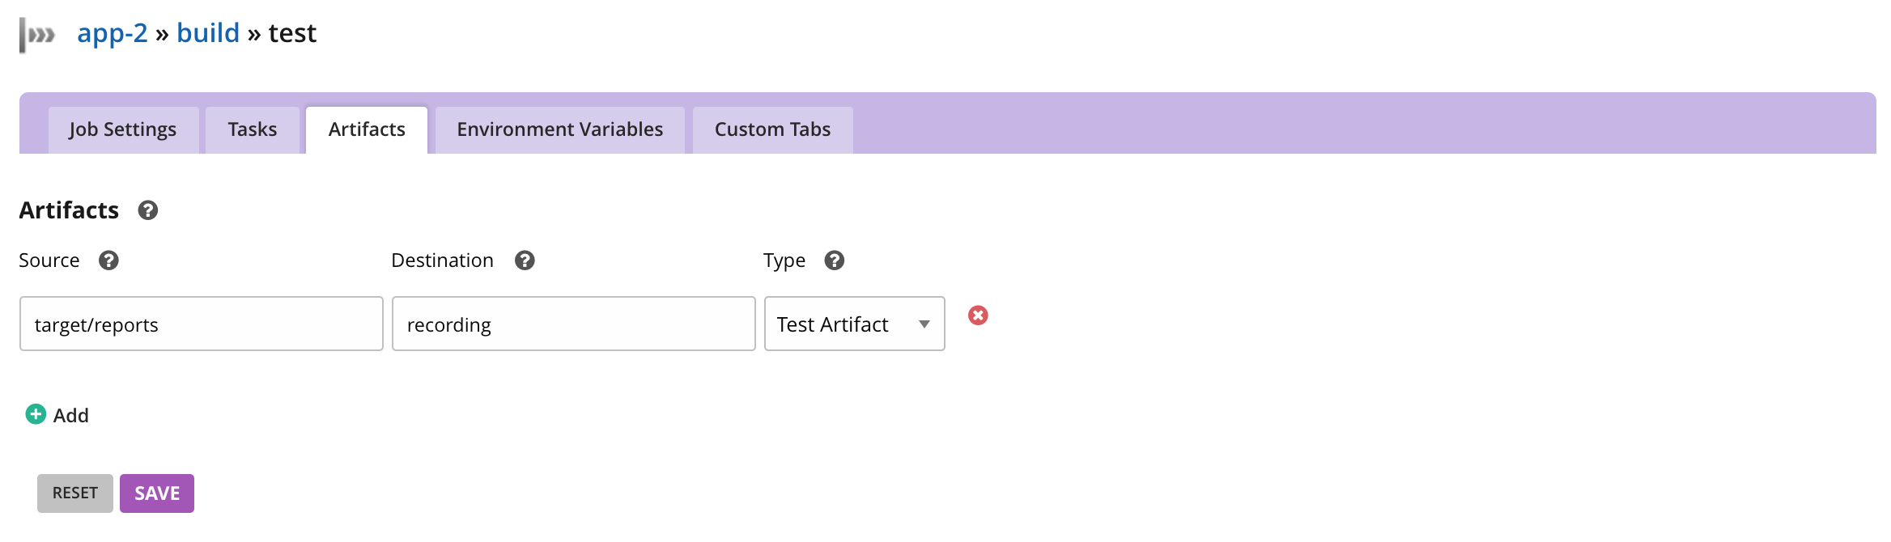Open the build breadcrumb link
The image size is (1891, 542).
208,33
